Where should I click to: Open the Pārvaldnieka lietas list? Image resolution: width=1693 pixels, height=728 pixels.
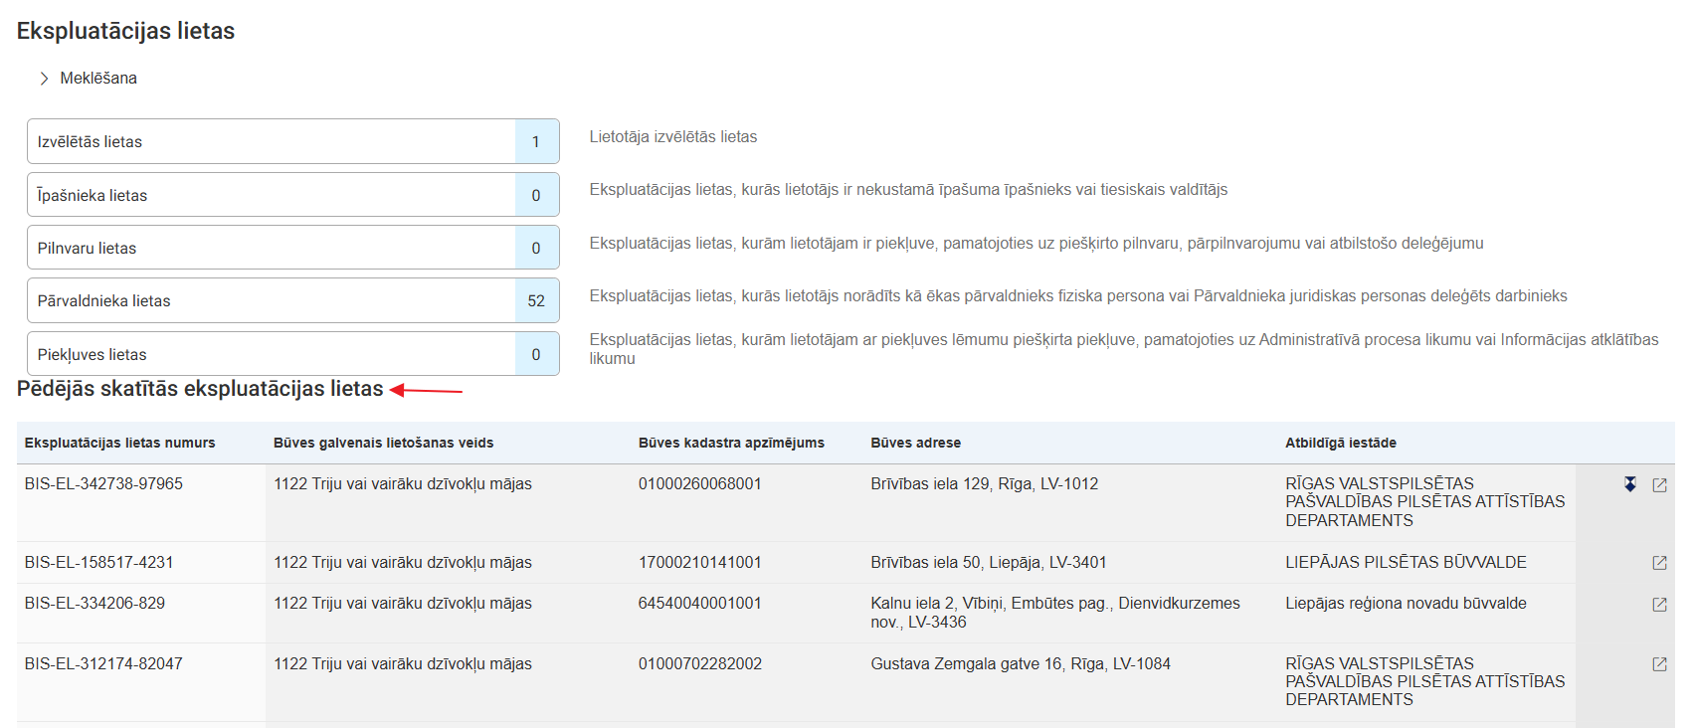pyautogui.click(x=271, y=301)
